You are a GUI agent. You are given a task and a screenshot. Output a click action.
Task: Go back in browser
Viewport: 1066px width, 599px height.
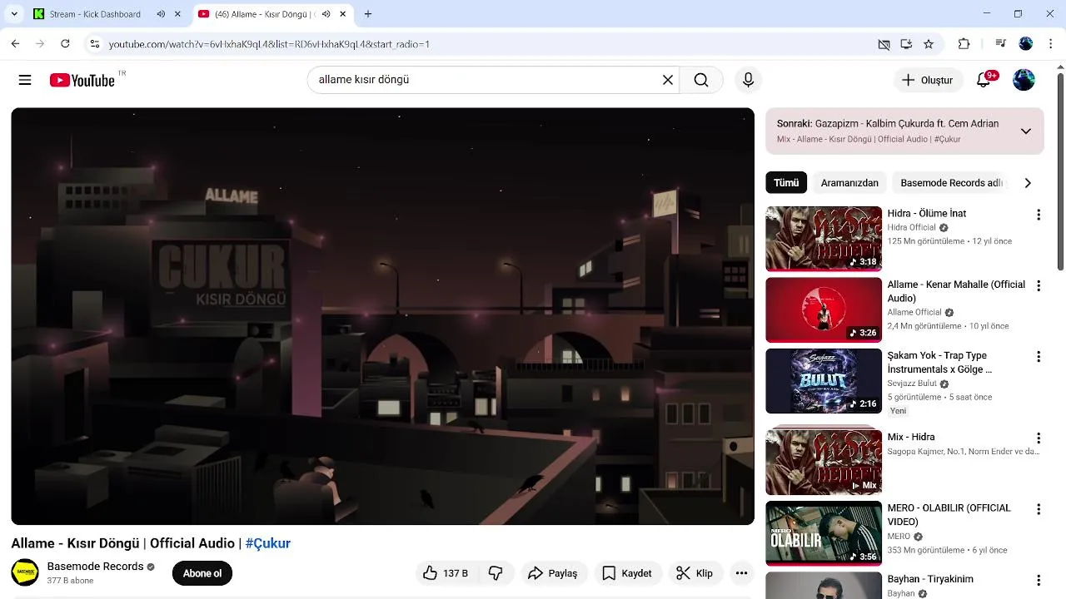[15, 44]
